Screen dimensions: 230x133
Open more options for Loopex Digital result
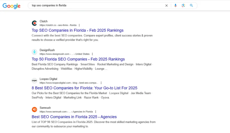tap(101, 83)
